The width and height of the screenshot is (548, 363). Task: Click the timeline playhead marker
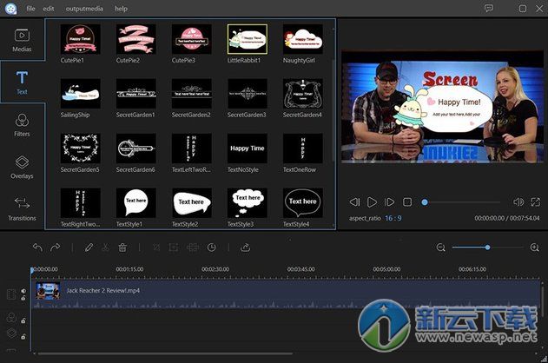tap(32, 270)
